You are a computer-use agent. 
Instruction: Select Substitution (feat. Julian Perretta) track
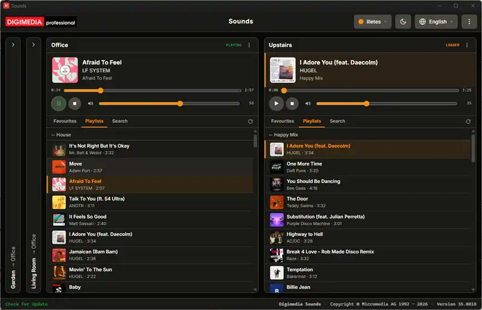(x=368, y=220)
